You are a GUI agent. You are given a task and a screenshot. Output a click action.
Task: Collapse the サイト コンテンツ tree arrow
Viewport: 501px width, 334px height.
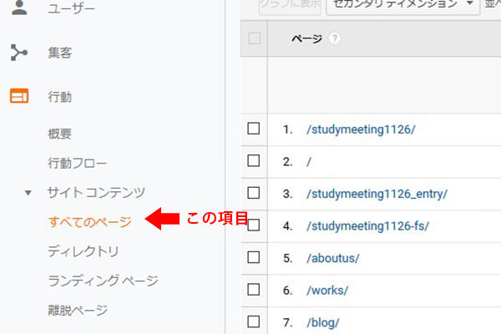tap(28, 193)
